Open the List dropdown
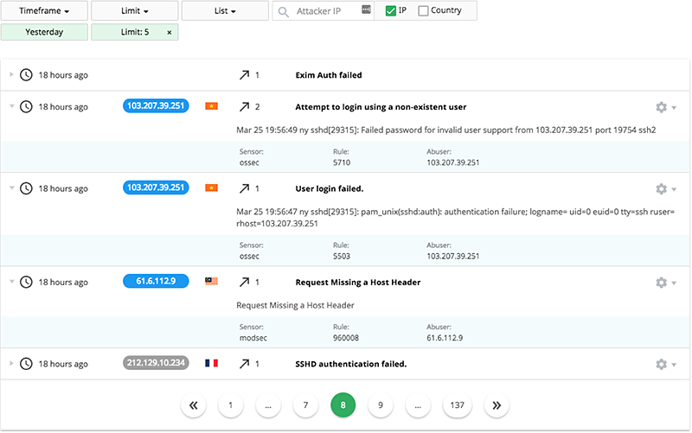692x433 pixels. [224, 11]
